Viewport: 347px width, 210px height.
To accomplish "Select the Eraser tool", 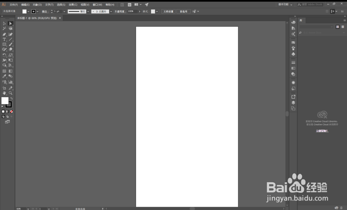I will pos(10,49).
